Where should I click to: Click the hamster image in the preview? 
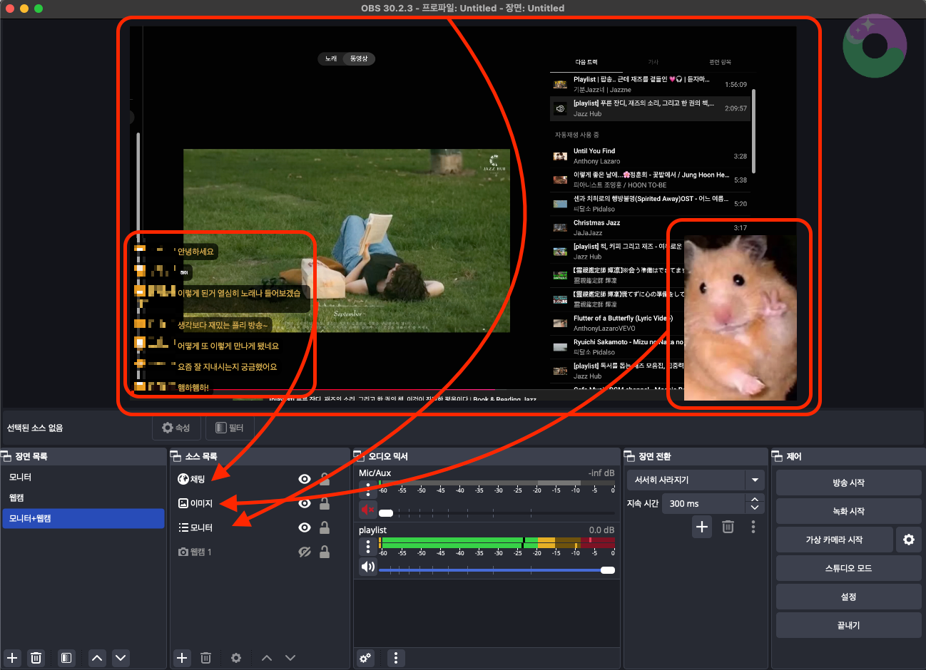[x=741, y=318]
